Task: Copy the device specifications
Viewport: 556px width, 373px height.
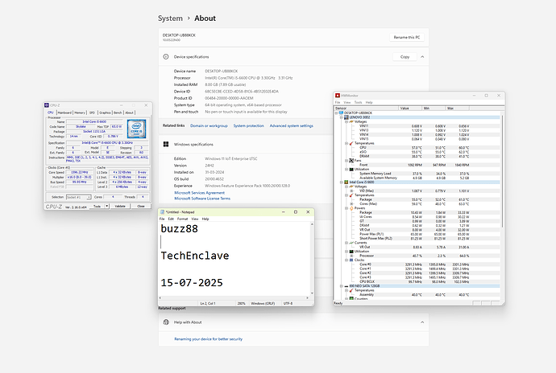Action: point(405,56)
